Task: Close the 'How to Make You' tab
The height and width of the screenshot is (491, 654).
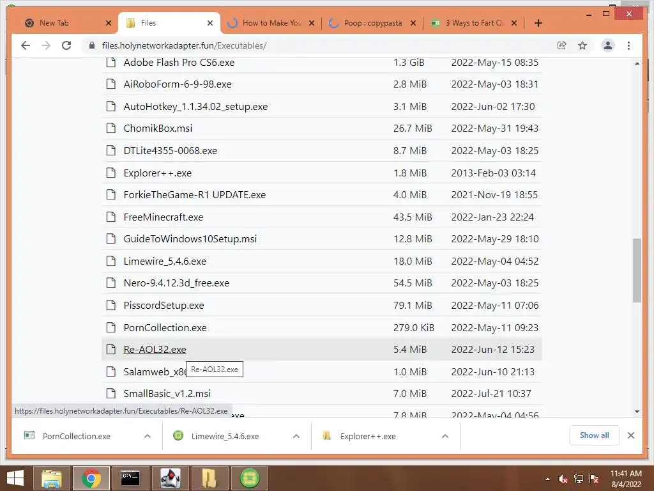Action: tap(312, 23)
